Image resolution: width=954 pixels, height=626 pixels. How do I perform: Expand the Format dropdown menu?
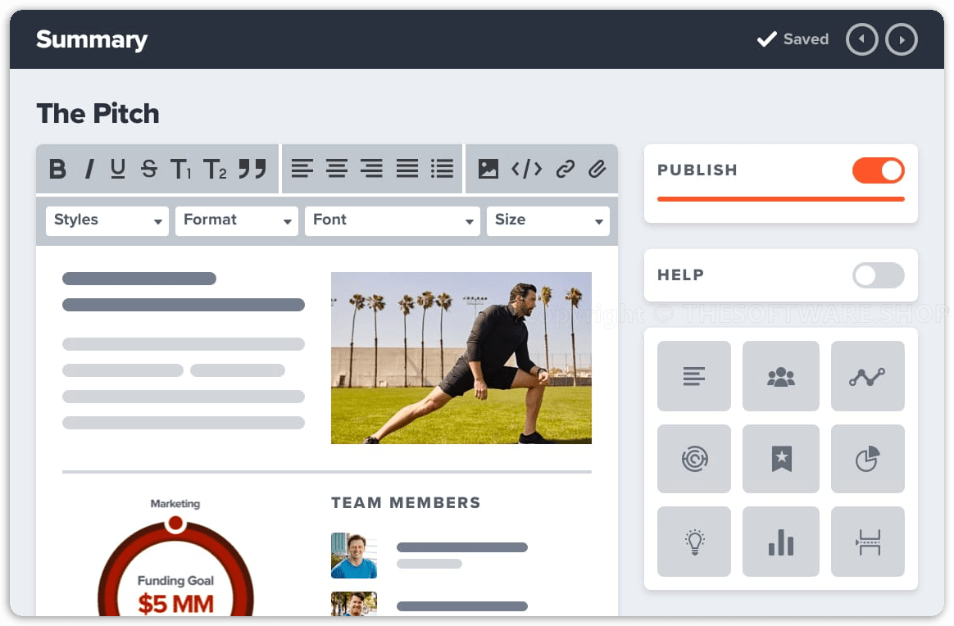click(x=236, y=220)
